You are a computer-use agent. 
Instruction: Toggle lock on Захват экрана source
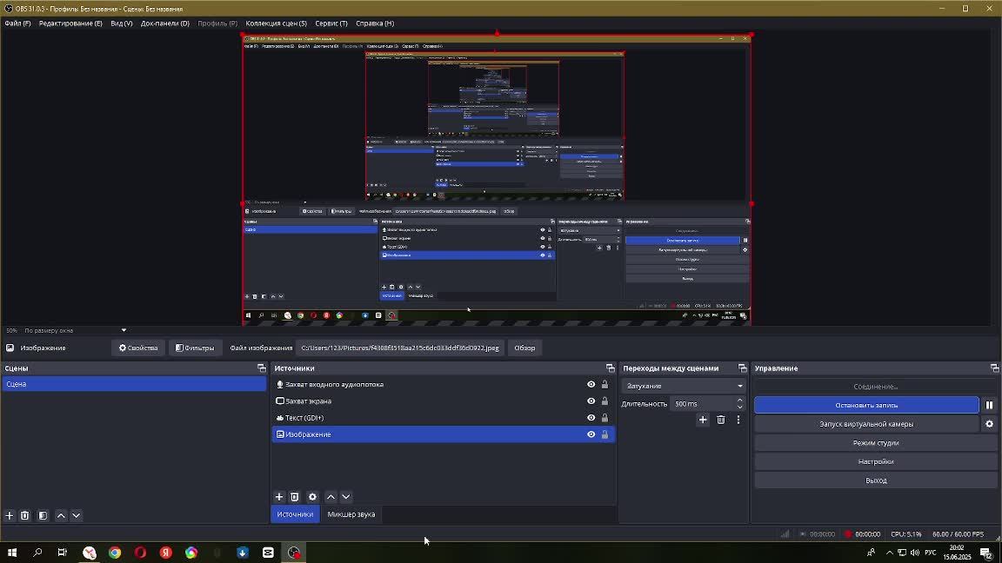click(605, 401)
